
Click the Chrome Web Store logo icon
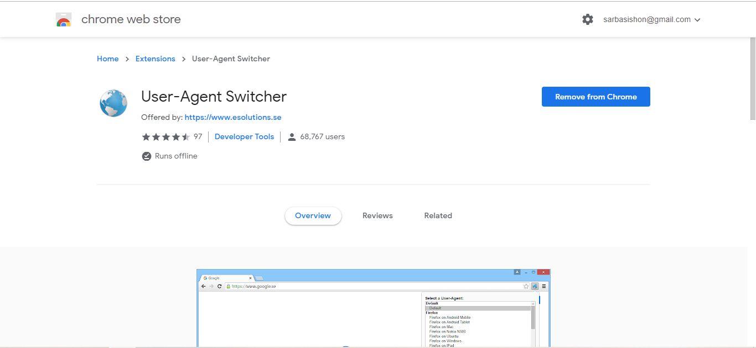[64, 20]
